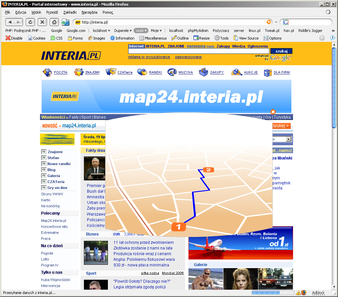Click the 'reklama w wyszukiwarce' link
338x297 pixels.
149,57
